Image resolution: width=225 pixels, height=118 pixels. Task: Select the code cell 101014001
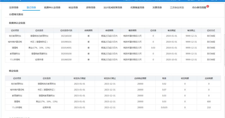66,48
